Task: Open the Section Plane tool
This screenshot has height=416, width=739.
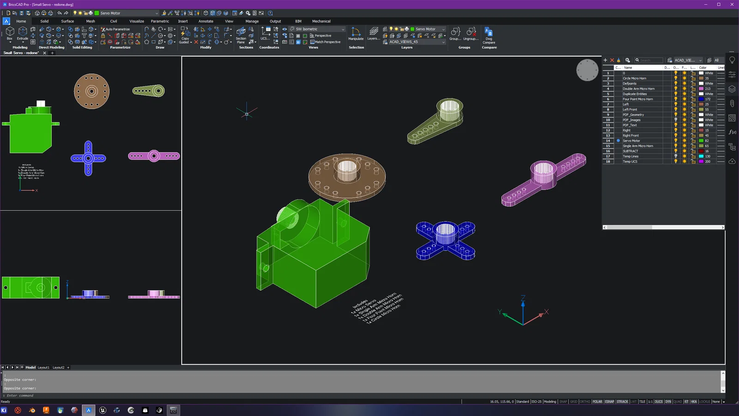Action: pyautogui.click(x=241, y=35)
